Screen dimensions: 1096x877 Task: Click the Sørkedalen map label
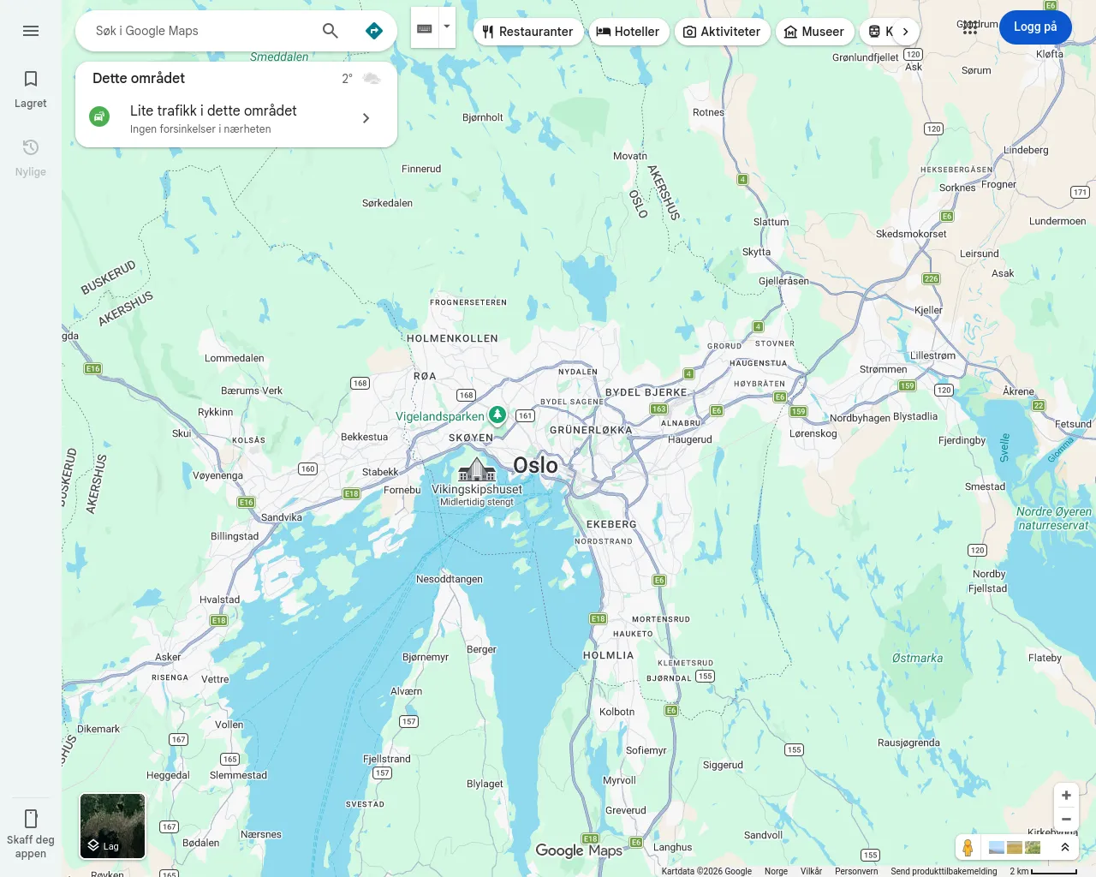(387, 203)
